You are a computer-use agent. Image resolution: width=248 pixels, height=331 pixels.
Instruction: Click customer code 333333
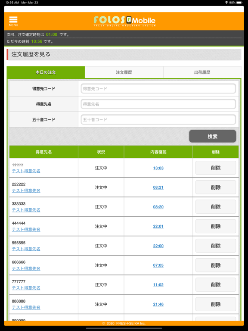pyautogui.click(x=19, y=204)
